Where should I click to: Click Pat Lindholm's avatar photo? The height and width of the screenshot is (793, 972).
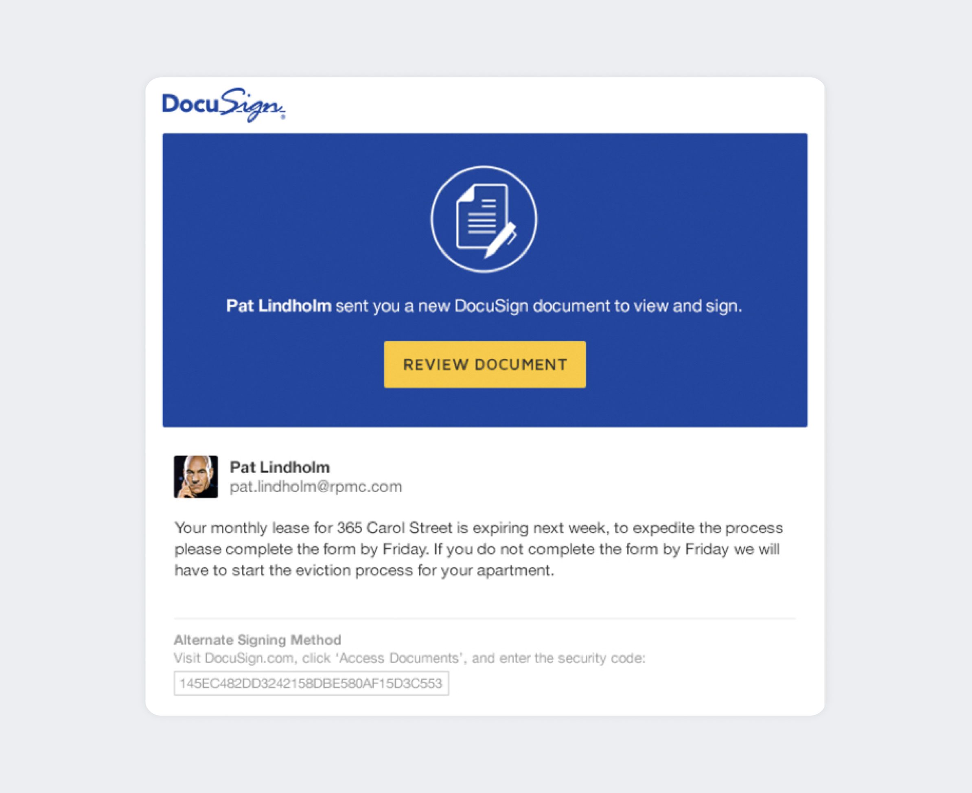[x=196, y=477]
